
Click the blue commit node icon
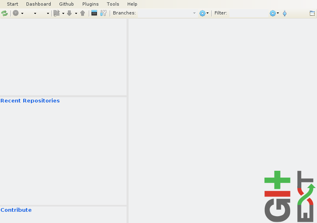pos(284,13)
